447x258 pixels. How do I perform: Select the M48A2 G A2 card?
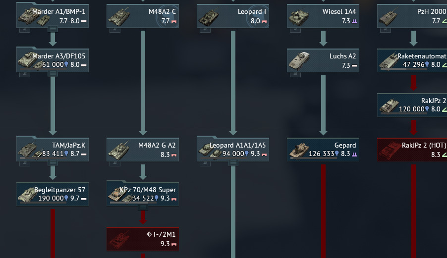coord(143,150)
